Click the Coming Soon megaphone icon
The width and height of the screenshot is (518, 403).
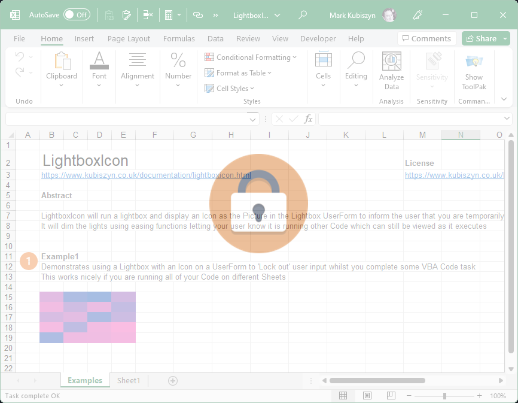[435, 15]
